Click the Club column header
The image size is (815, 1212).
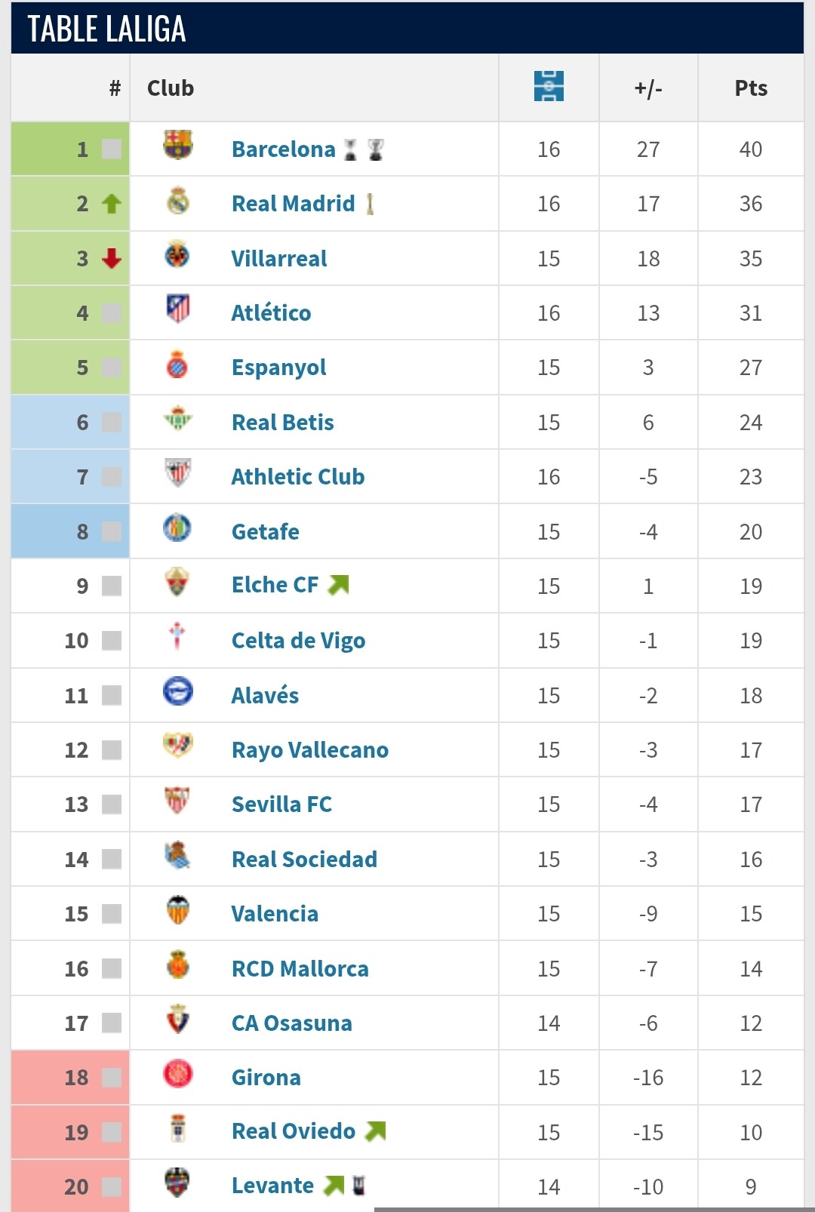pyautogui.click(x=171, y=88)
